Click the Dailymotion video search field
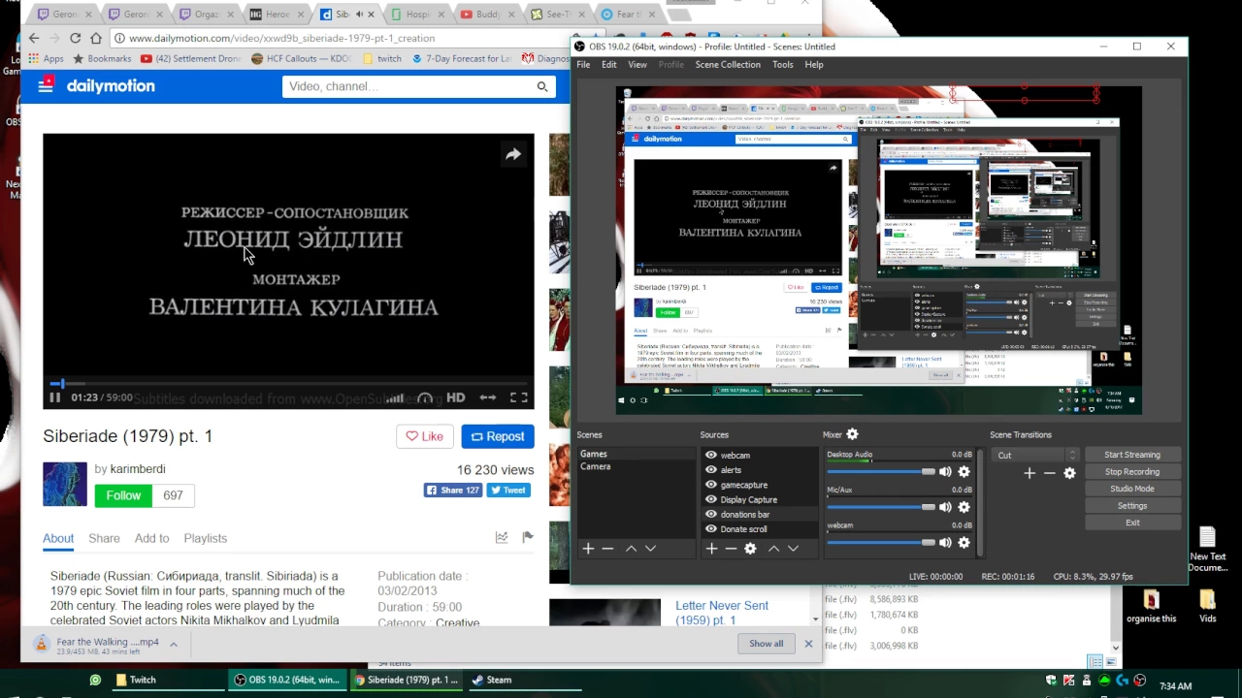Screen dimensions: 1242x698 (x=407, y=86)
